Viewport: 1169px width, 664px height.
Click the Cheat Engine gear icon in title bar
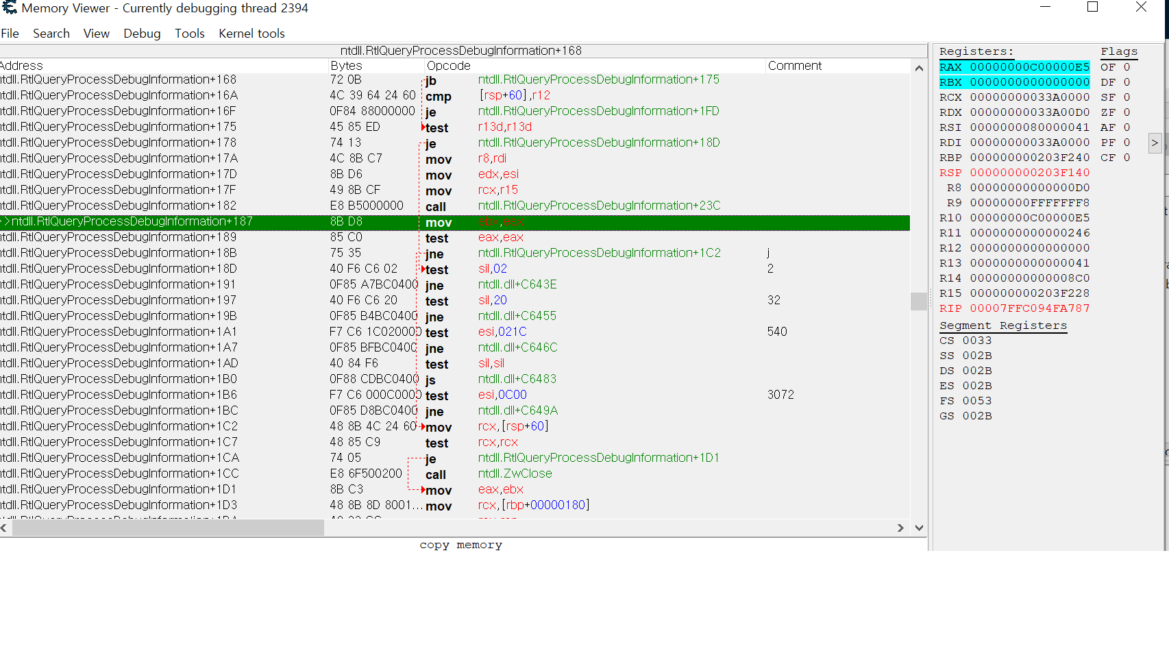tap(9, 8)
